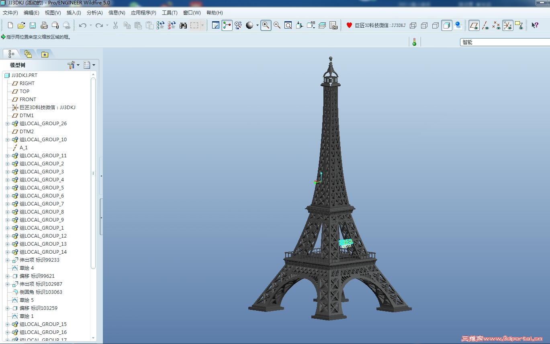Open the Saved view list icon
550x344 pixels.
pos(311,25)
